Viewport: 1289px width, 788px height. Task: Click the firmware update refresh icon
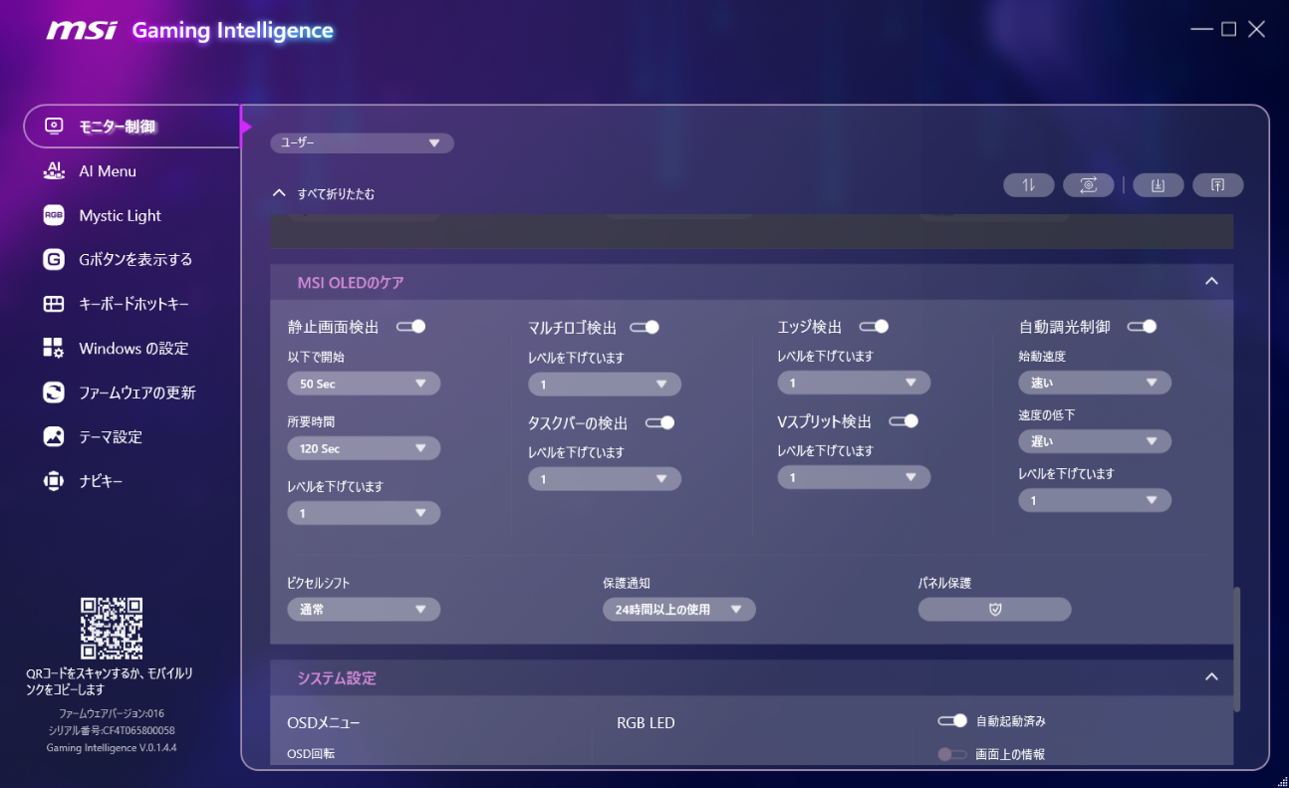(54, 393)
